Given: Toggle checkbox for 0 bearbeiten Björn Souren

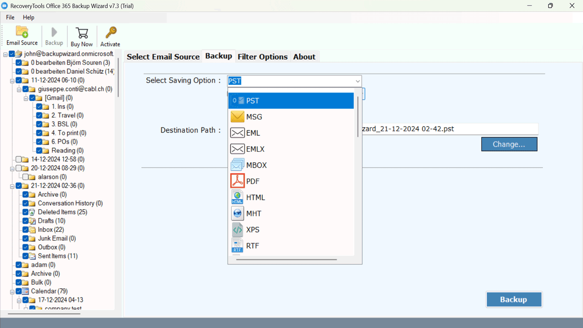Looking at the screenshot, I should point(19,63).
